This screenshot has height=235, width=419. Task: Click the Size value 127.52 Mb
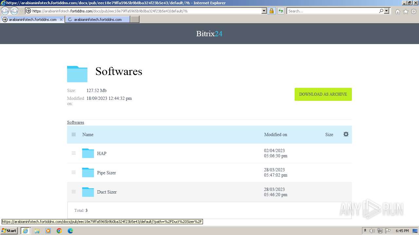(x=96, y=90)
